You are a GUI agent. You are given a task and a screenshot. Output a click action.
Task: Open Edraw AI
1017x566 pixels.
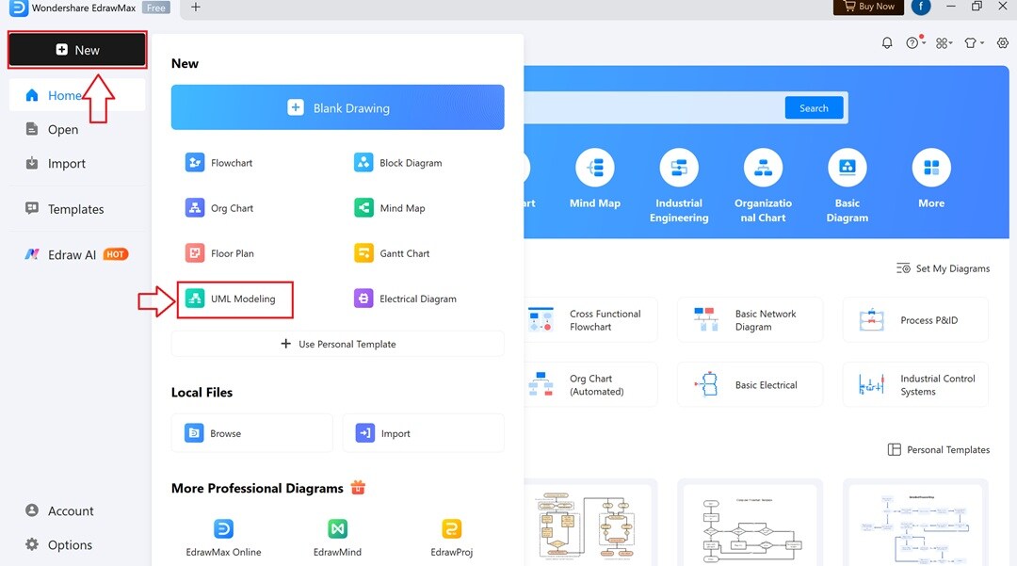(x=76, y=254)
